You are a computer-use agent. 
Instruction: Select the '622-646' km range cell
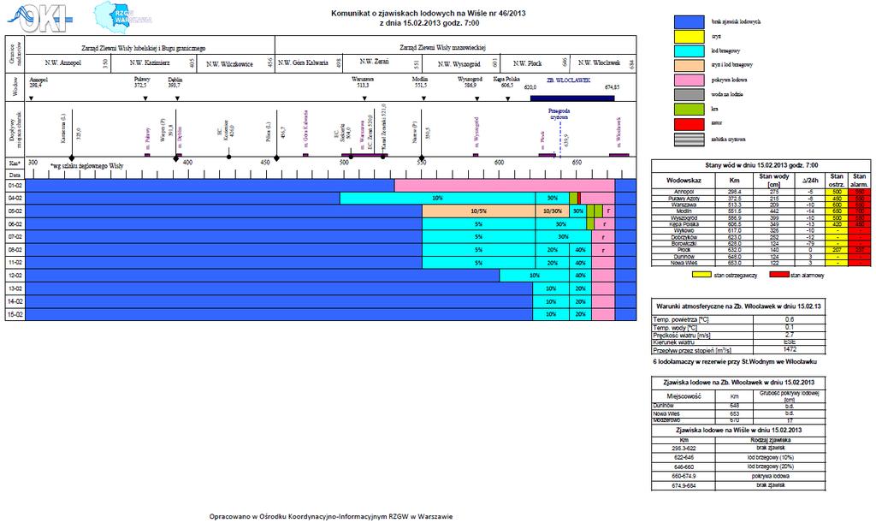point(684,457)
